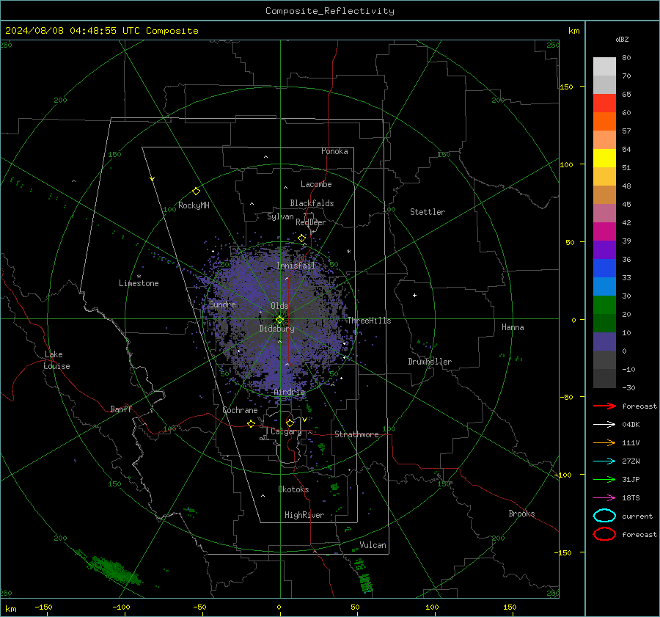The width and height of the screenshot is (660, 617).
Task: Click the magenta 18TS arrow icon
Action: (604, 498)
